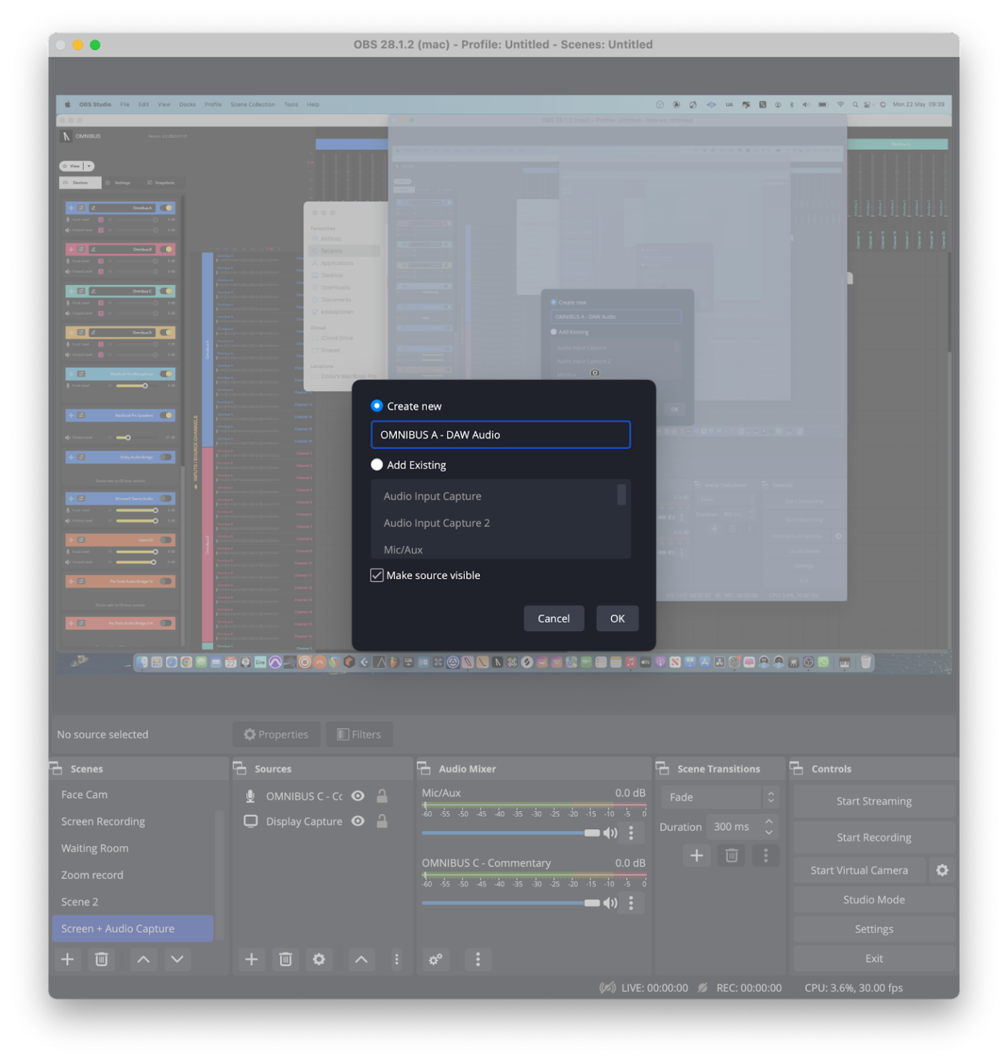Open the Scene Collection menu

coord(253,105)
